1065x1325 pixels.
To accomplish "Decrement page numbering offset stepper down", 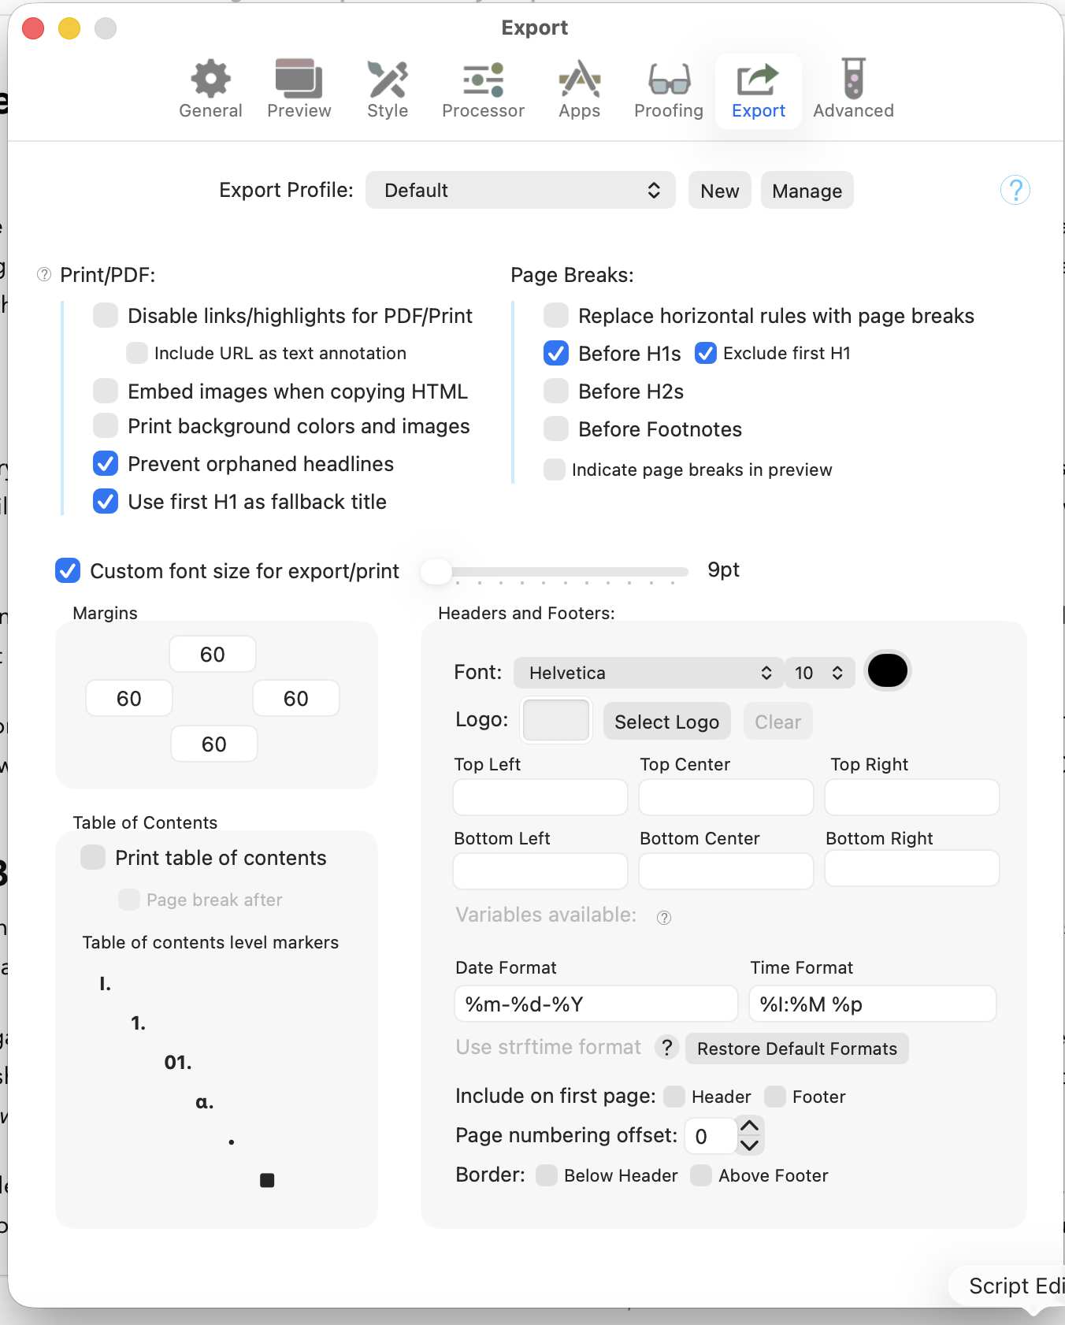I will pyautogui.click(x=750, y=1145).
